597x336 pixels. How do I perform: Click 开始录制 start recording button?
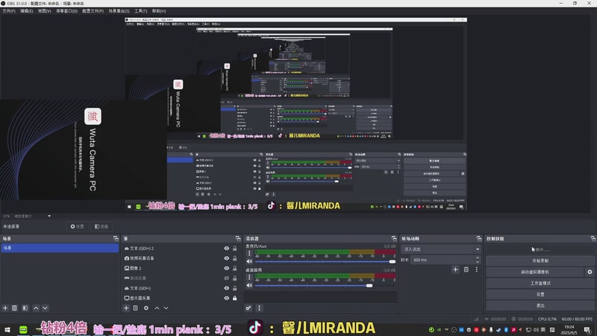pos(540,261)
